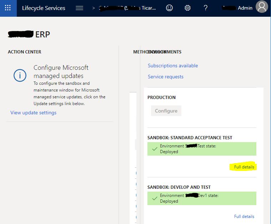The image size is (271, 224).
Task: Click the info icon in Action Center
Action: 20,75
